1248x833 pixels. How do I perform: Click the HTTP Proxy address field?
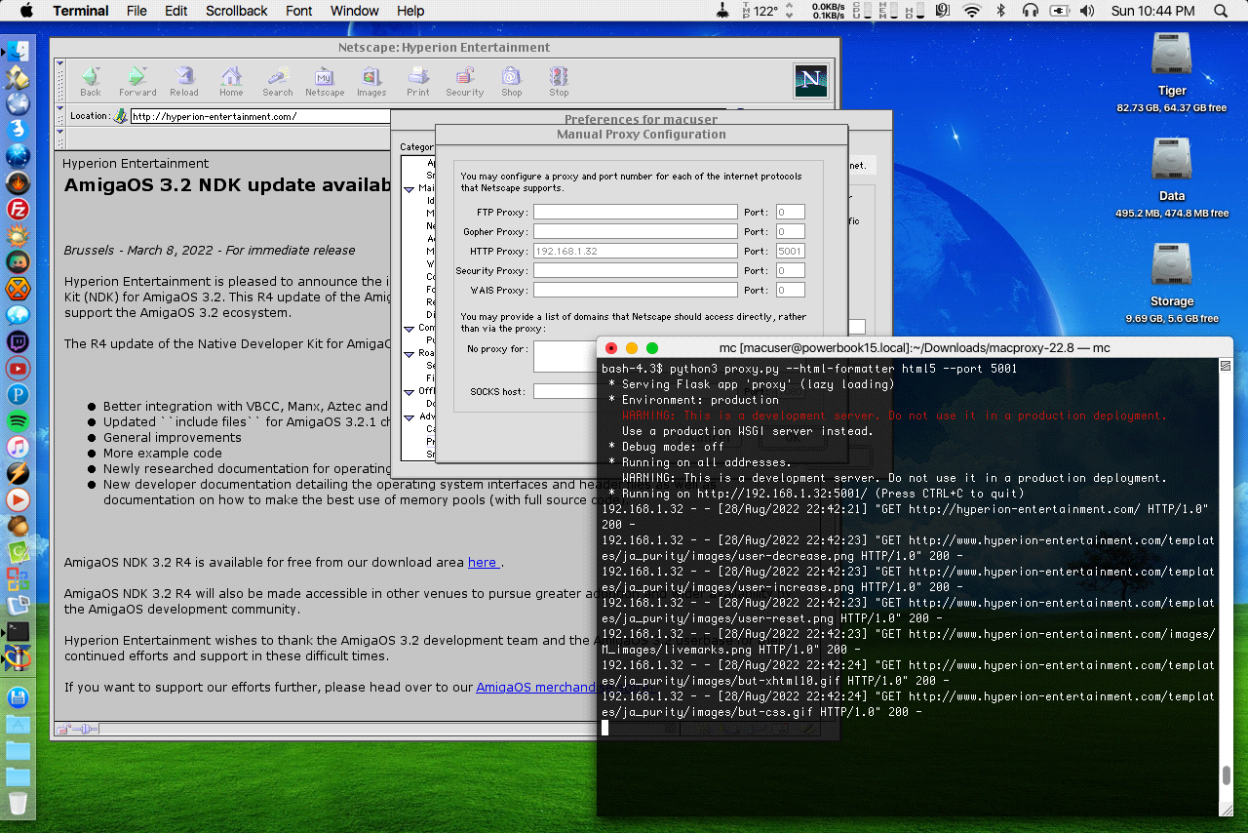635,251
